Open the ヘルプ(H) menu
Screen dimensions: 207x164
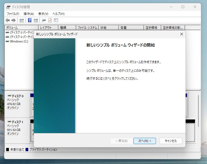click(58, 14)
